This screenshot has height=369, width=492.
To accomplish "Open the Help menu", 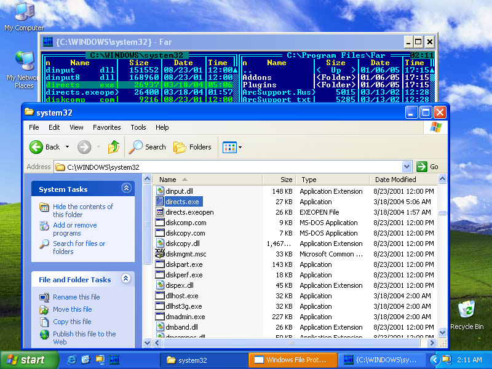I will (162, 127).
